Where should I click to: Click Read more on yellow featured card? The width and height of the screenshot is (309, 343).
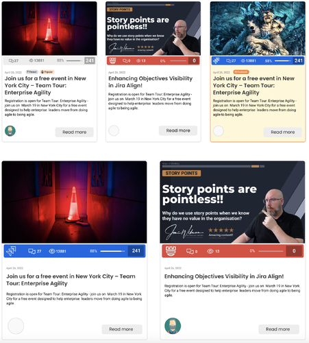283,132
